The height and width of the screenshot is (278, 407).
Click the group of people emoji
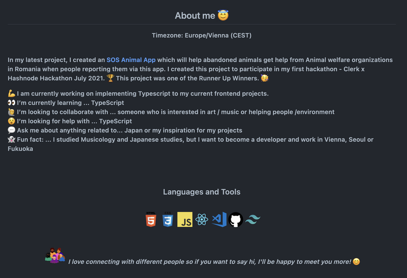coord(55,255)
